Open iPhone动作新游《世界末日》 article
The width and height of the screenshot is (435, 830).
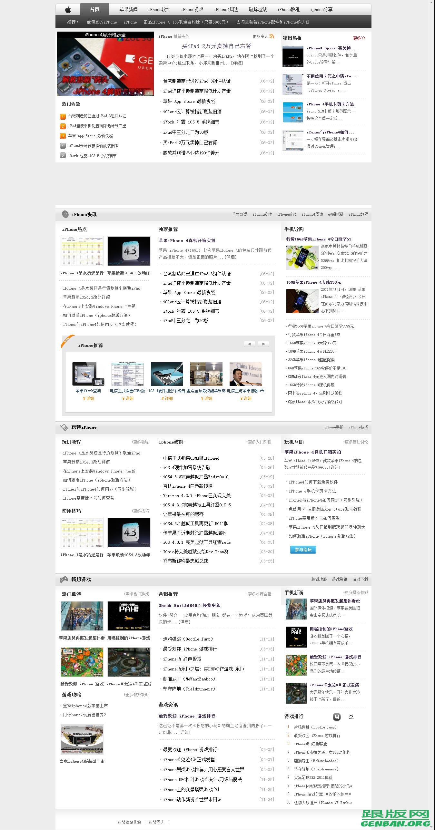point(192,799)
